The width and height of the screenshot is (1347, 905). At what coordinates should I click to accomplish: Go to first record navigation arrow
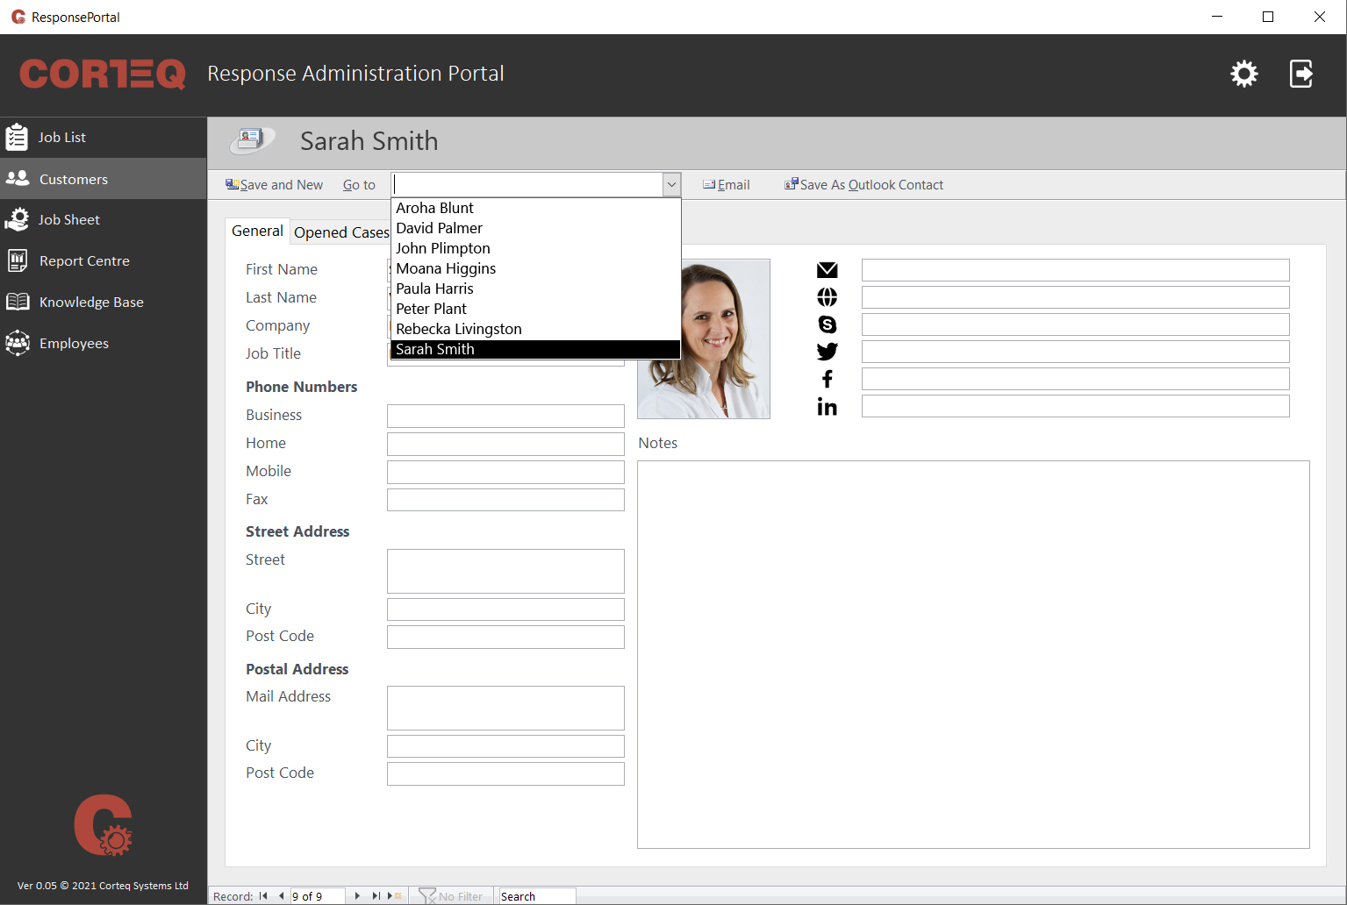tap(263, 896)
